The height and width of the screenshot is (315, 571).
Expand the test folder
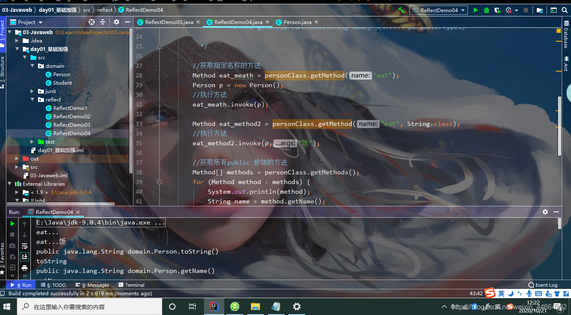[32, 141]
